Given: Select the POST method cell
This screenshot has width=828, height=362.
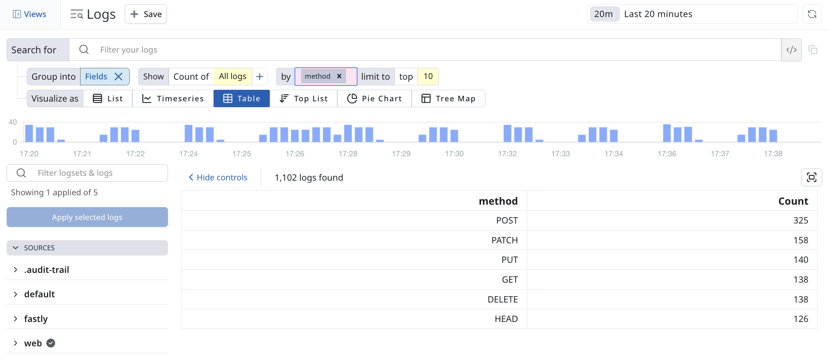Looking at the screenshot, I should [x=354, y=220].
